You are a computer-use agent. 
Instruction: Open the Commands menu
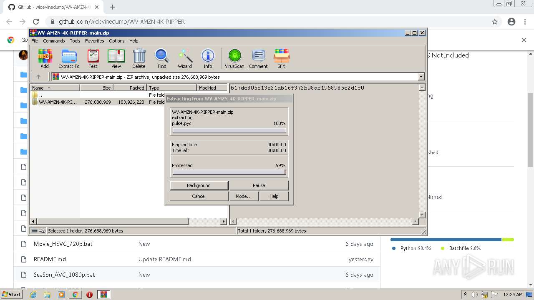54,41
